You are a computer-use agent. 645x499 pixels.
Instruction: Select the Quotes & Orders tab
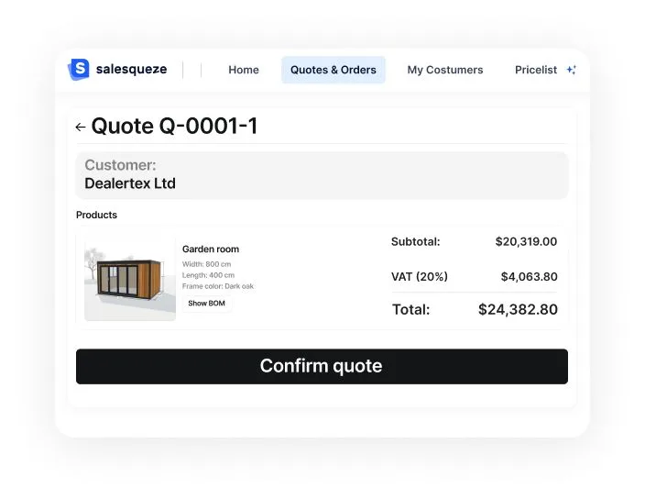333,70
